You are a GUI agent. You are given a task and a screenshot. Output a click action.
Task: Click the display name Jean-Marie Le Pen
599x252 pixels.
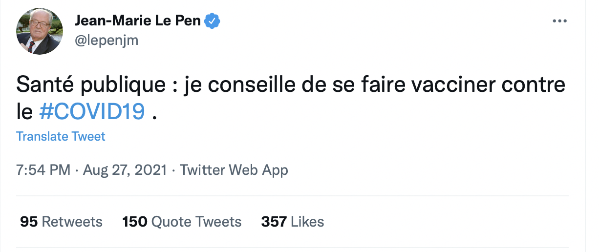click(137, 21)
